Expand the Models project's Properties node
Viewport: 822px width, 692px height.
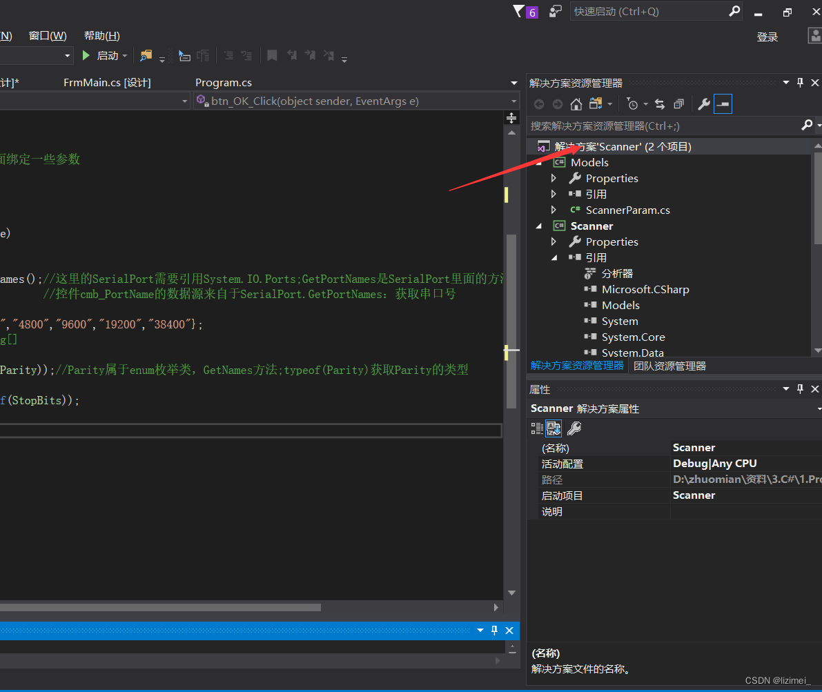pos(554,178)
